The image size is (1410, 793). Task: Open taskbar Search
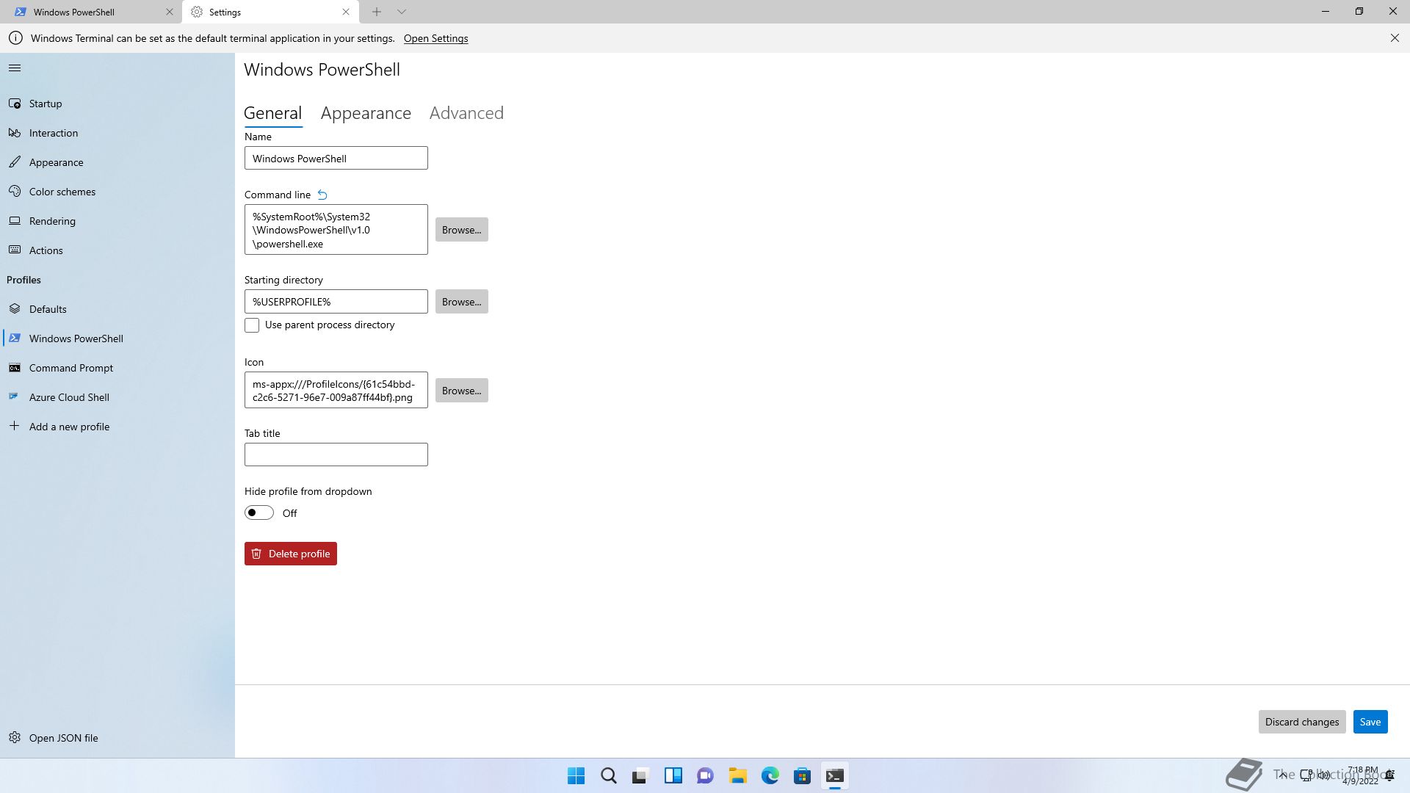tap(609, 775)
